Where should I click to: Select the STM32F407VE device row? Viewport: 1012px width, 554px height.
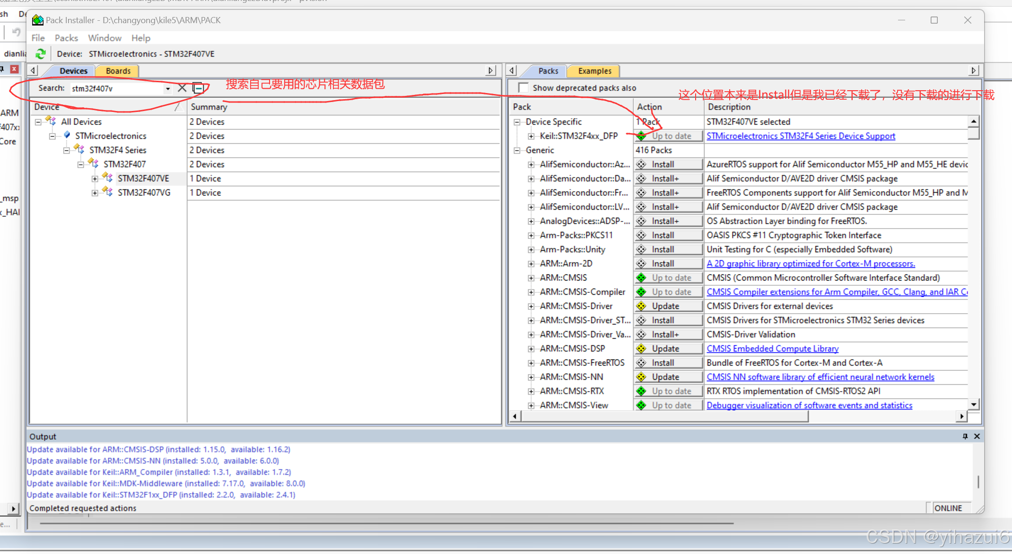point(143,179)
